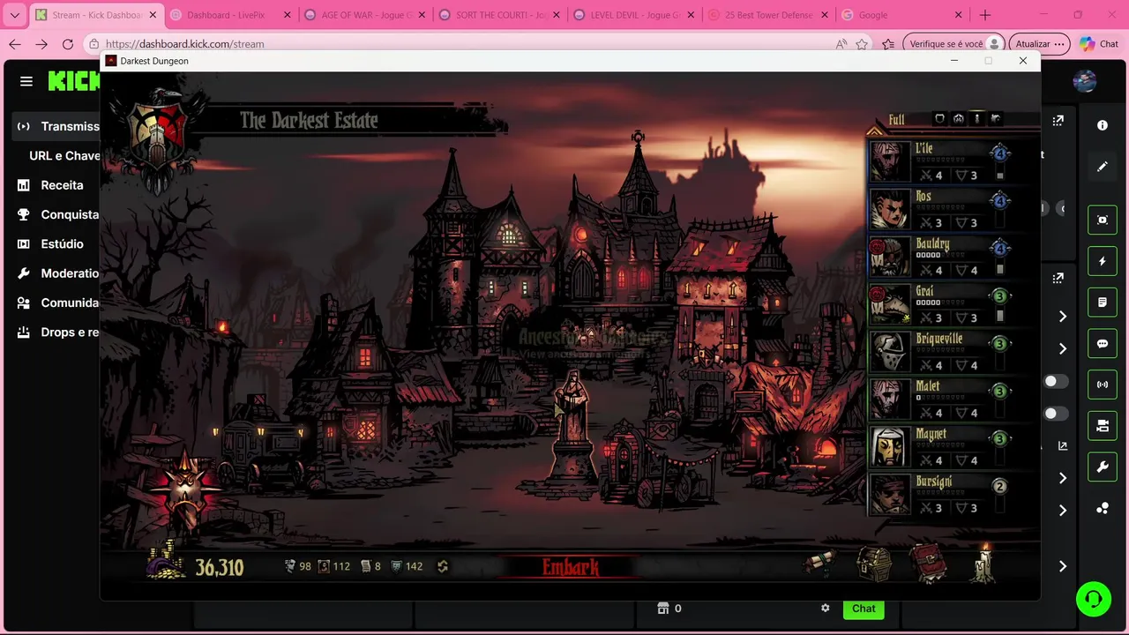Select hero Briqueville in the roster

939,351
